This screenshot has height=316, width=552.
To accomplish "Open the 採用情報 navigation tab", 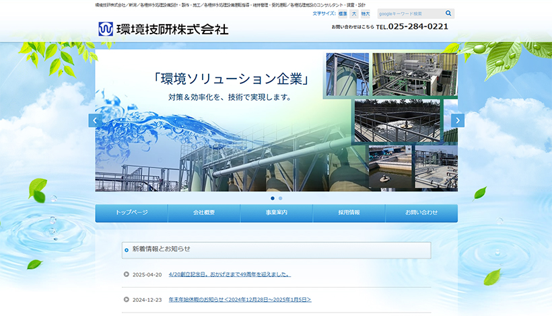I will click(349, 212).
